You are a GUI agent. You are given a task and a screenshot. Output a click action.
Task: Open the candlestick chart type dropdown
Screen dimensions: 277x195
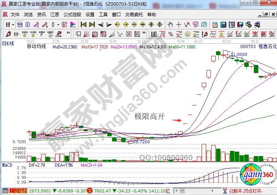tap(58, 25)
